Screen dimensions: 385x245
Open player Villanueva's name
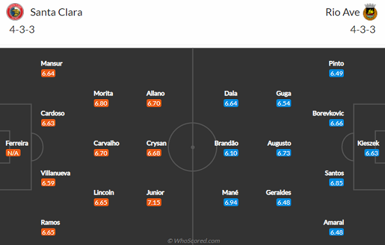point(55,173)
